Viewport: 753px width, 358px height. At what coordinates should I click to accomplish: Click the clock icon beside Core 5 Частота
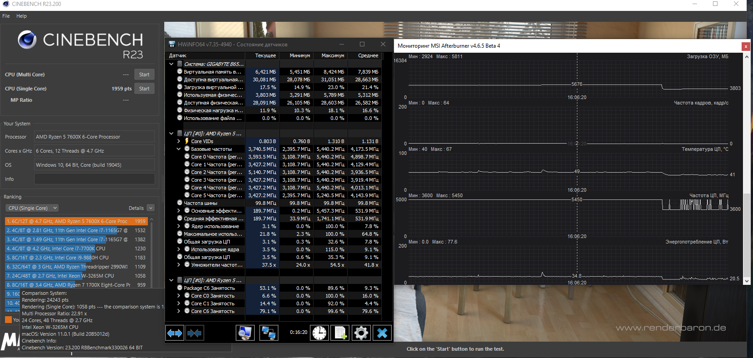187,195
